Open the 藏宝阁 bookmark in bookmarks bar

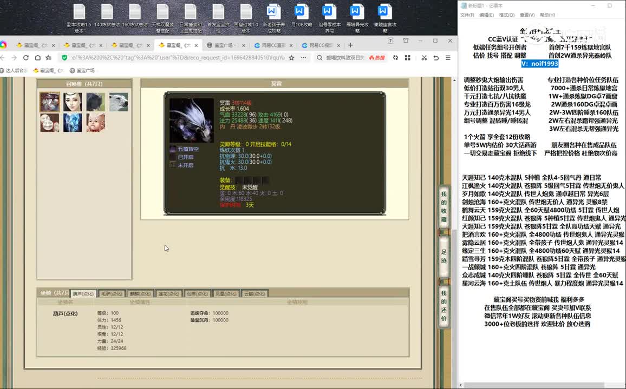click(48, 70)
